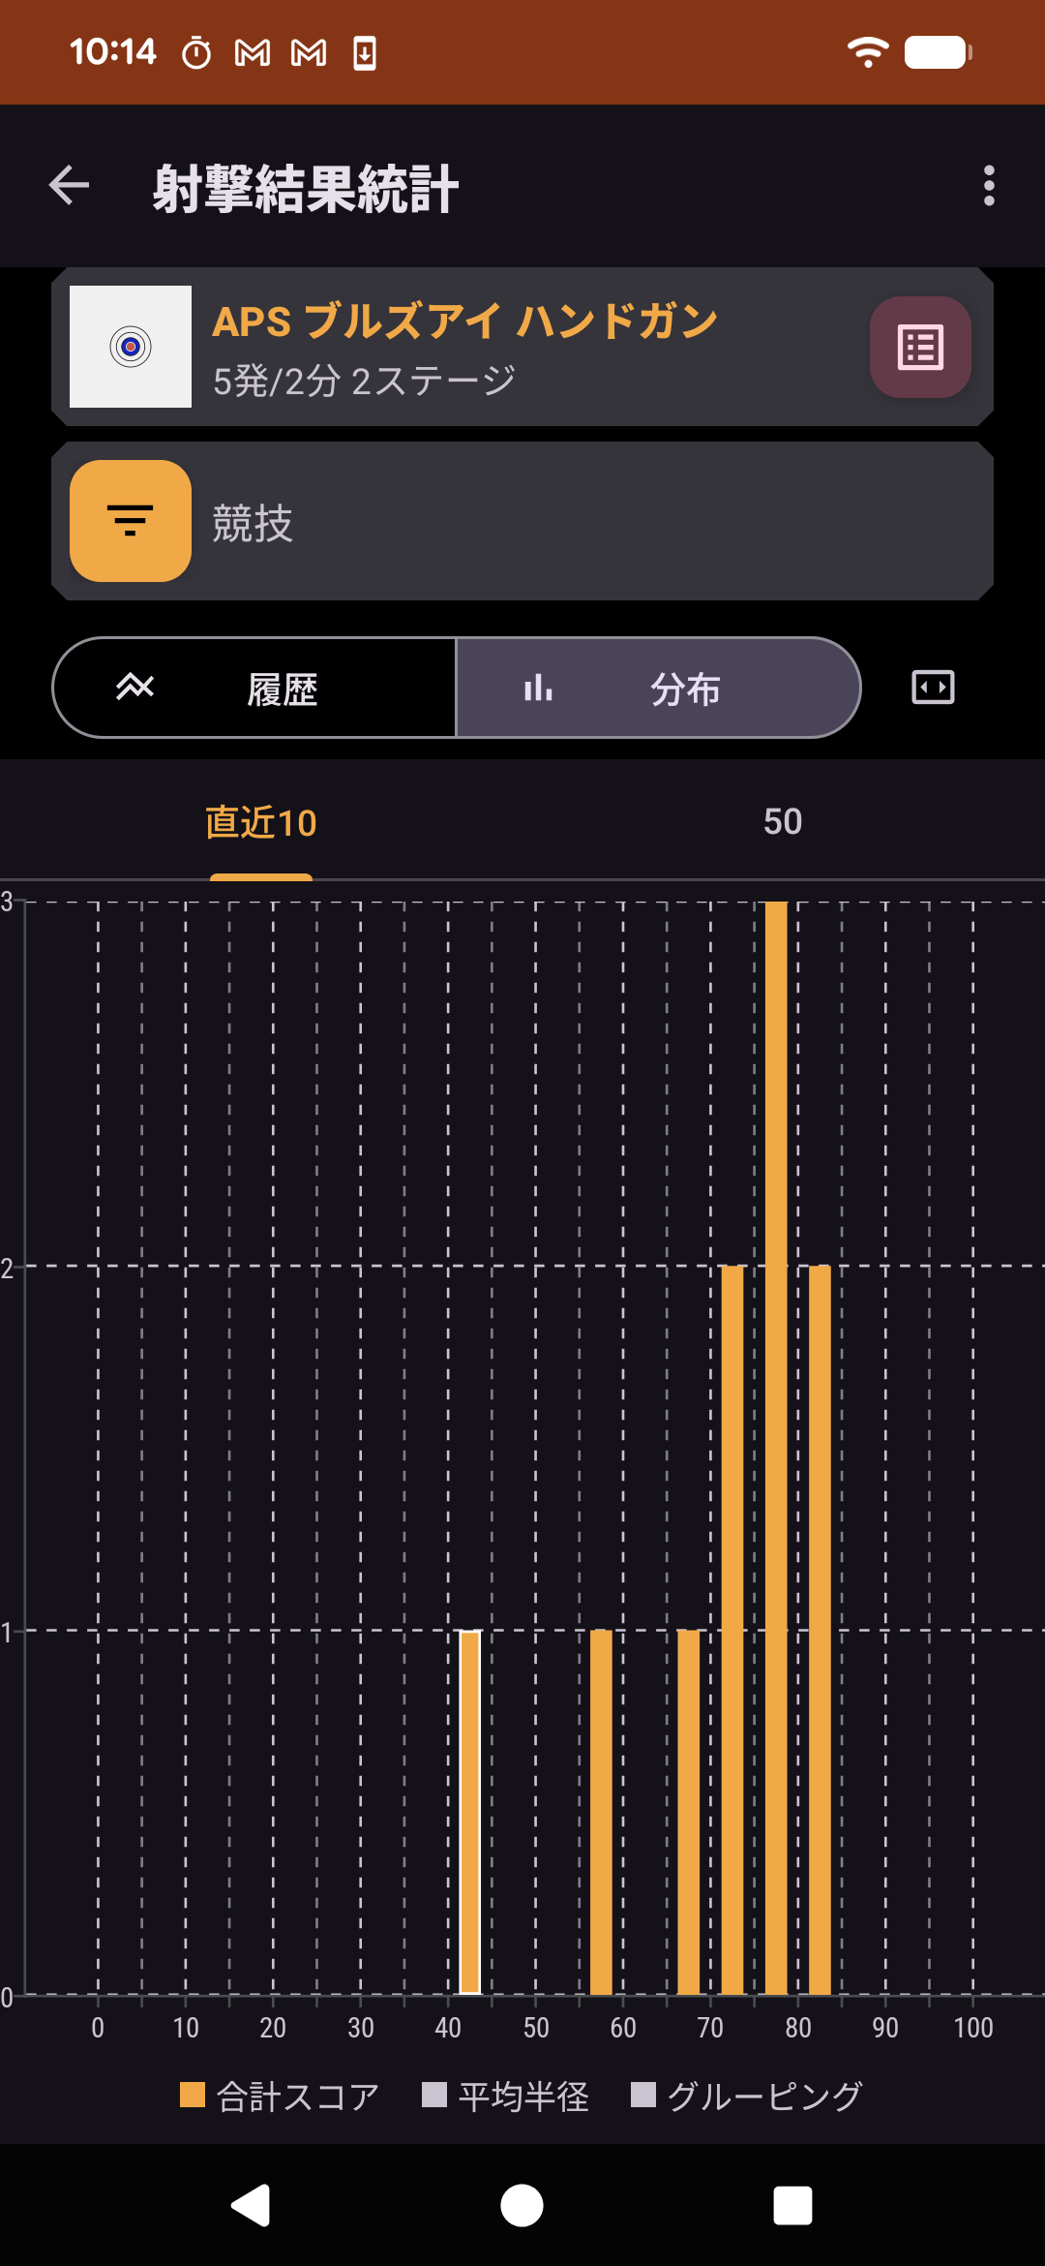This screenshot has width=1045, height=2266.
Task: Tap the 競技 filter field
Action: click(x=522, y=521)
